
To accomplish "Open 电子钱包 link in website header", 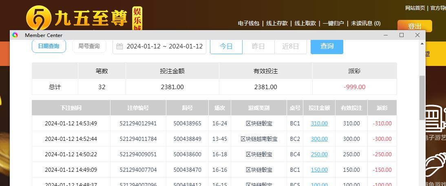I will [249, 23].
